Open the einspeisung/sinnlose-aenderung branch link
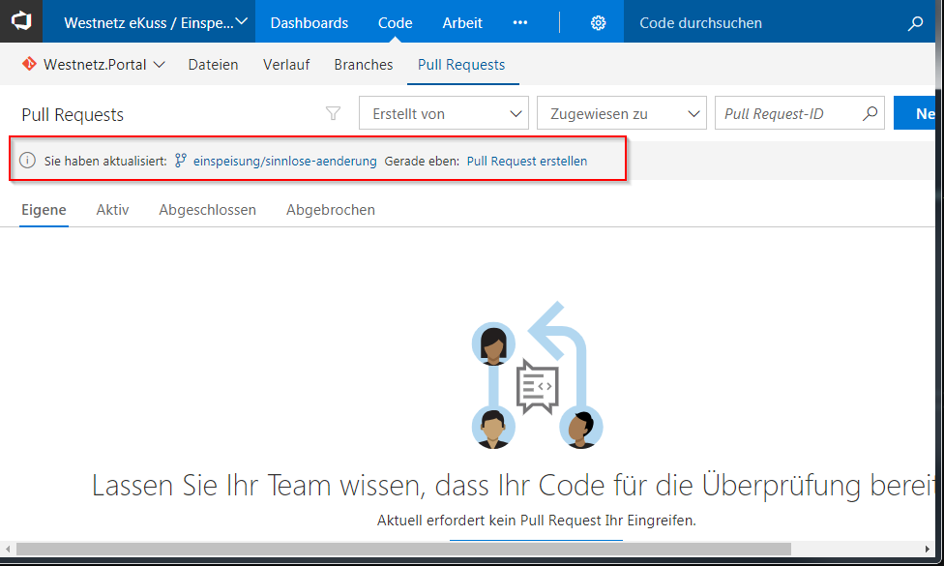 284,162
